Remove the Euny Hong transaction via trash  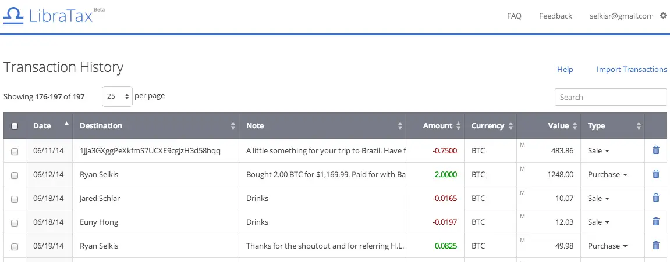tap(656, 222)
